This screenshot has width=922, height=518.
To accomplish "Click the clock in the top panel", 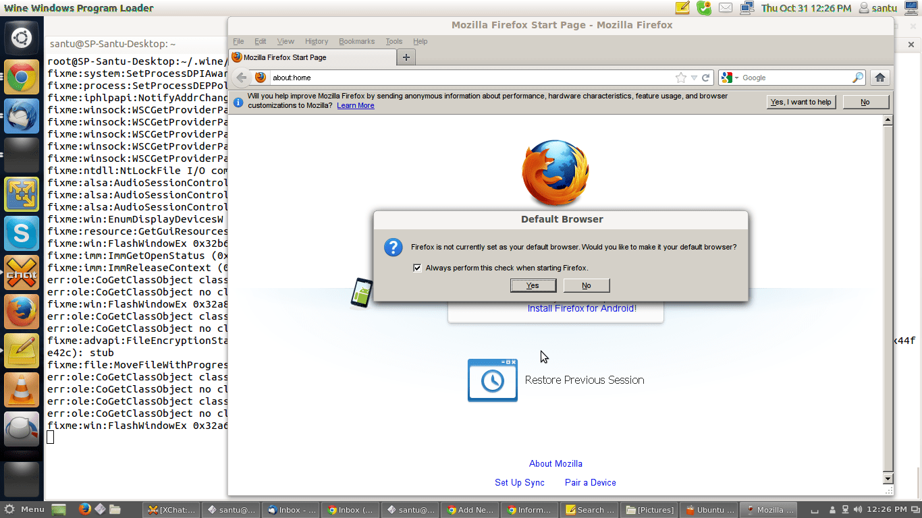I will coord(806,8).
